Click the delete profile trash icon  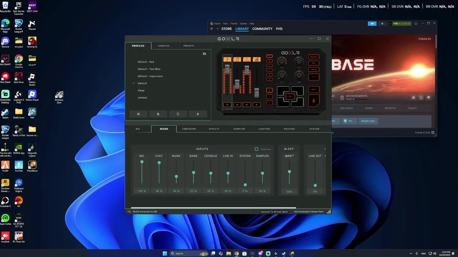click(198, 114)
